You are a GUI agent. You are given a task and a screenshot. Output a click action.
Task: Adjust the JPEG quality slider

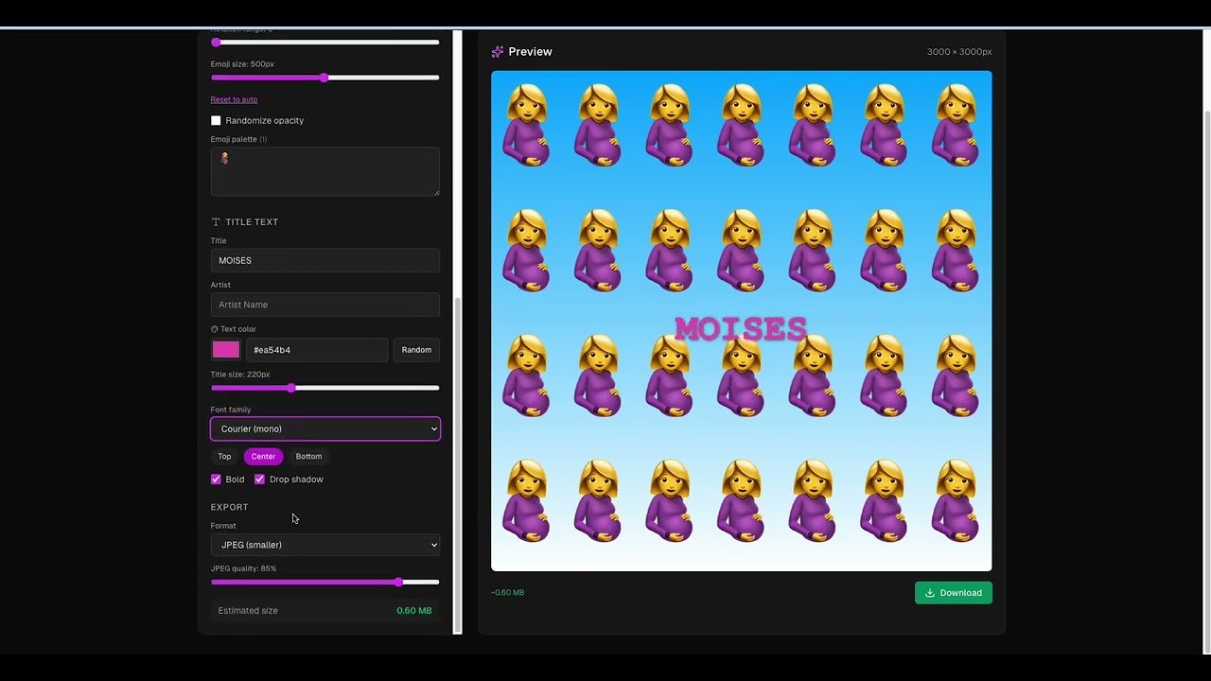325,583
